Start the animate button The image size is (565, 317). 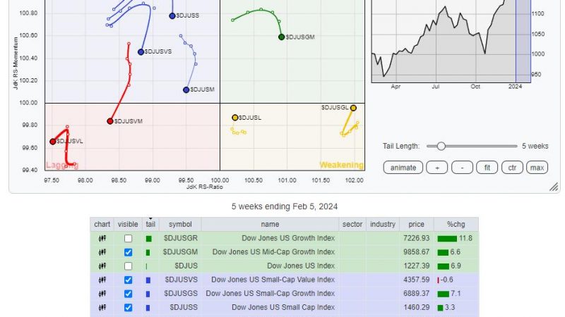(x=403, y=168)
